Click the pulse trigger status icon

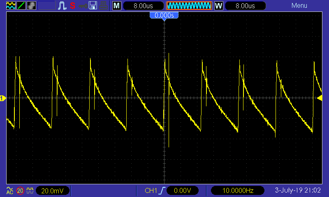tap(63, 6)
